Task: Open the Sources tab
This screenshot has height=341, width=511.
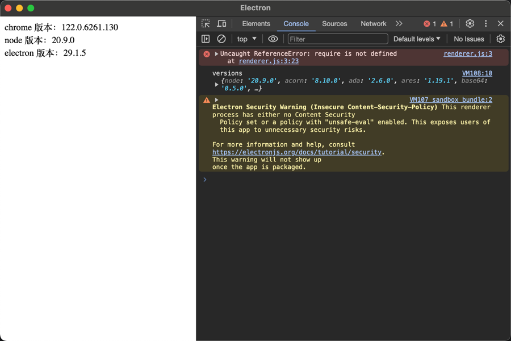Action: (334, 23)
